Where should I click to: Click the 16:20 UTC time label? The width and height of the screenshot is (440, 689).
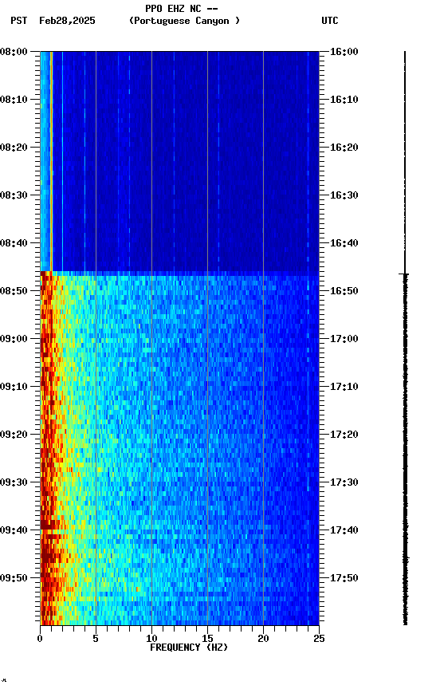click(x=344, y=148)
